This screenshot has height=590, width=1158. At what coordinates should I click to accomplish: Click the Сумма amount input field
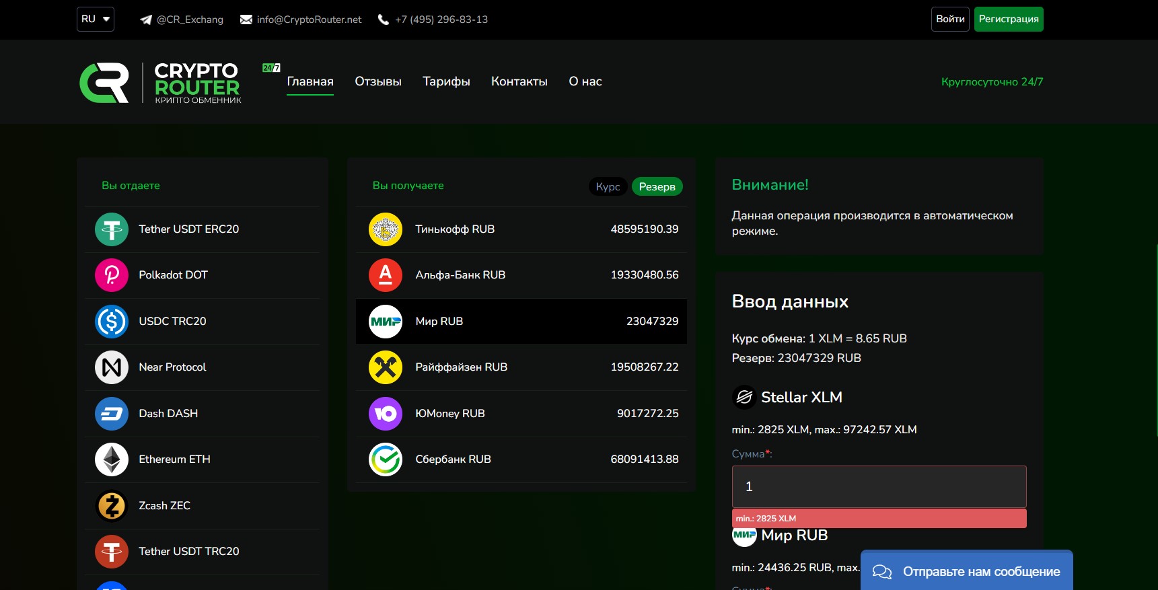tap(879, 486)
